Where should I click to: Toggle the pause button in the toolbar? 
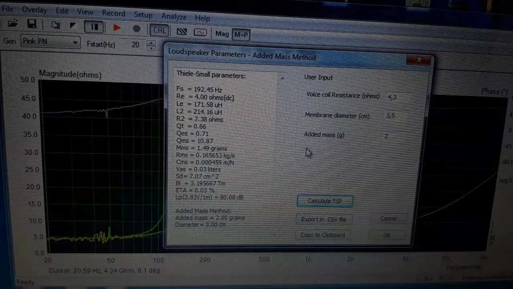click(95, 27)
